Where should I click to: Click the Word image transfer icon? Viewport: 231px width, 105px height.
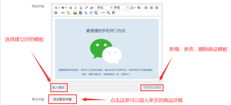pos(96,13)
